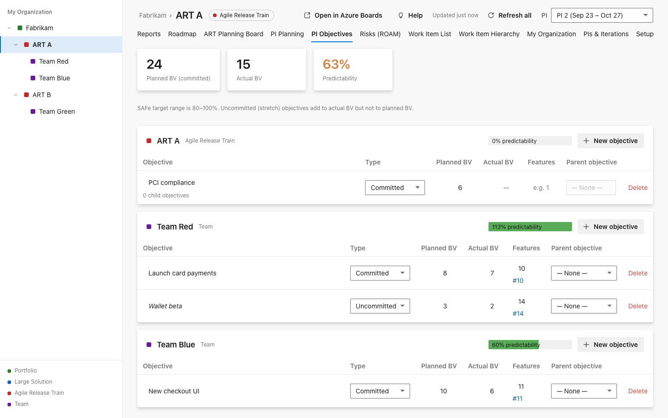This screenshot has width=668, height=418.
Task: Open feature link #10
Action: tap(518, 281)
